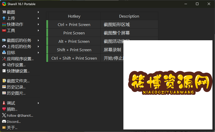This screenshot has height=132, width=215.
Task: Click the 快捷键设置 keyboard icon
Action: point(4,71)
